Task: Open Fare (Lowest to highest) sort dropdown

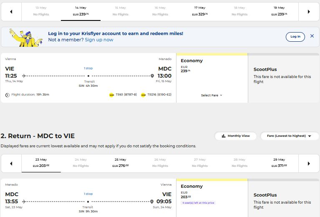Action: [x=290, y=136]
